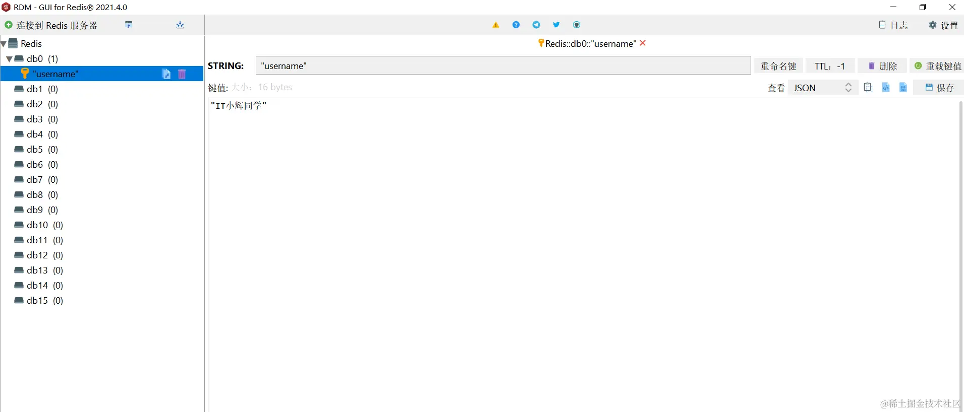Collapse the db0 database arrow

pyautogui.click(x=9, y=59)
